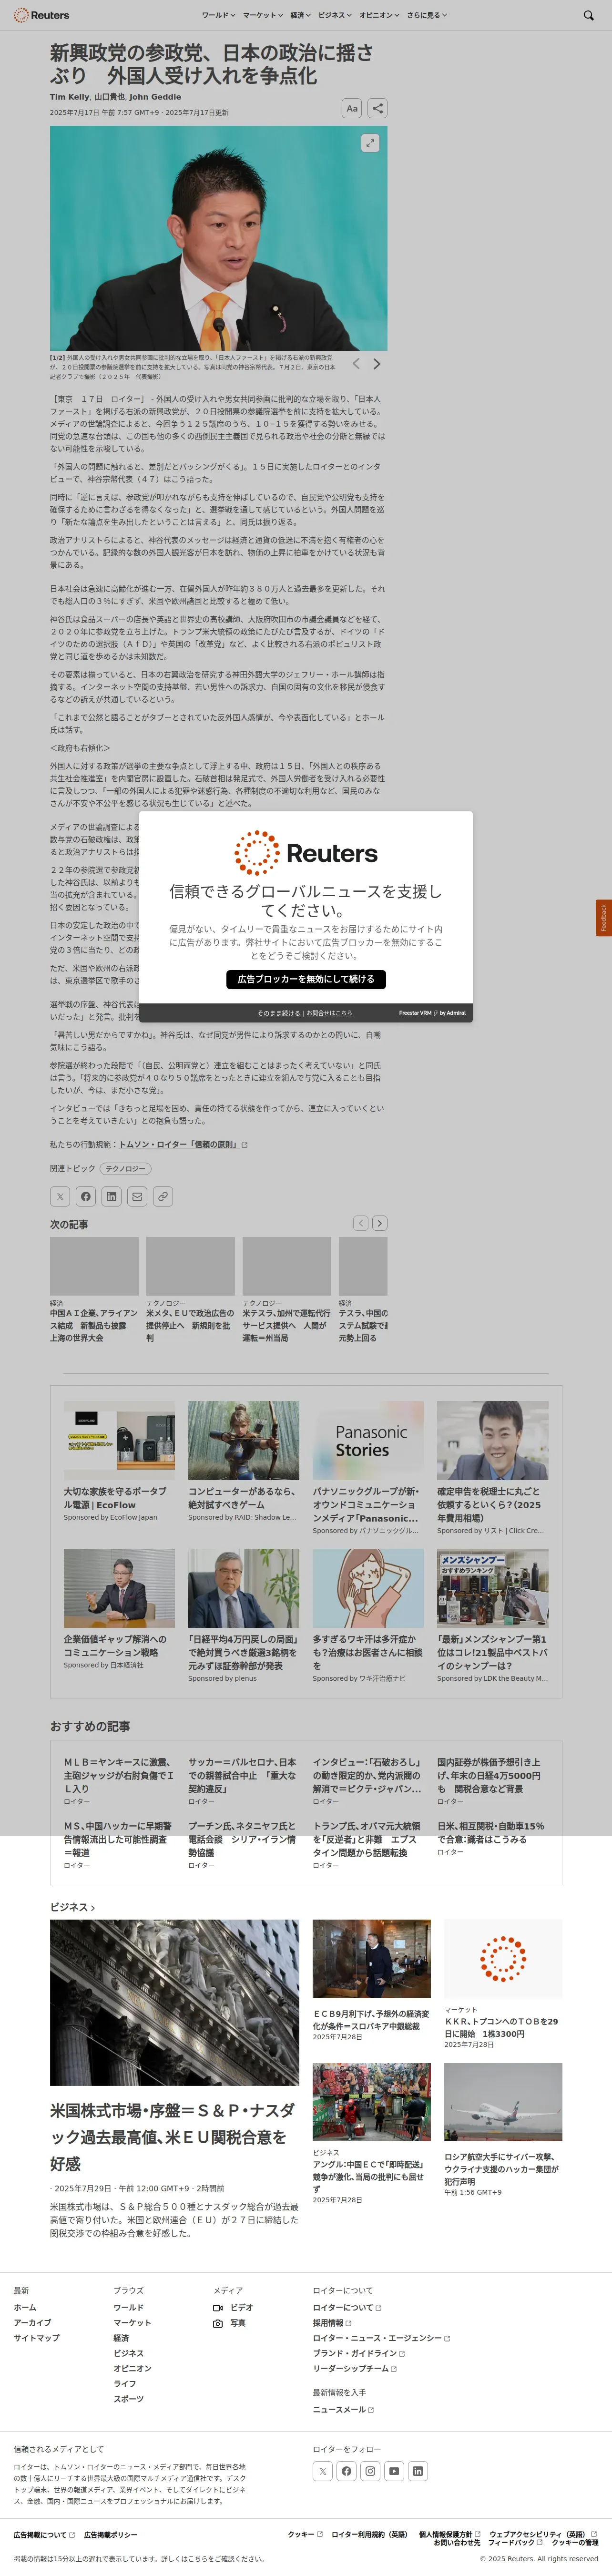Open リーダーシップチーム footer link

click(x=355, y=2369)
